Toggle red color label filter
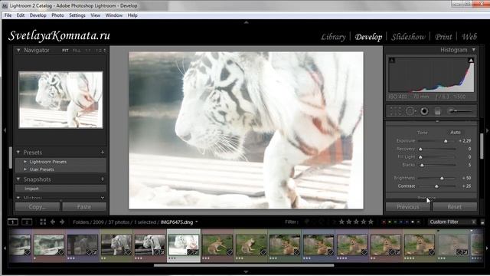This screenshot has width=490, height=276. tap(384, 222)
